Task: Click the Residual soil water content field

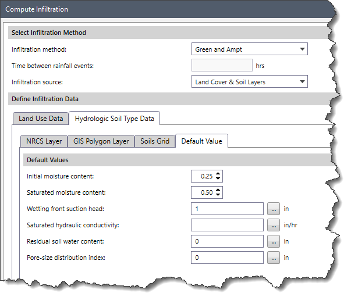Action: 227,241
